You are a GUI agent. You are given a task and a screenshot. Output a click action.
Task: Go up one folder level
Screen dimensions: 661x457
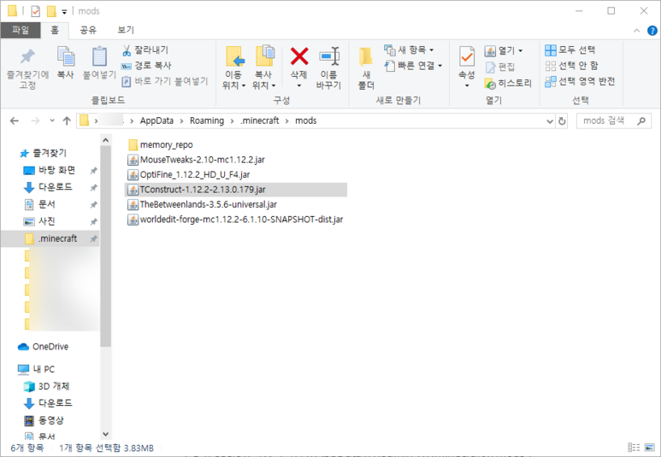67,121
